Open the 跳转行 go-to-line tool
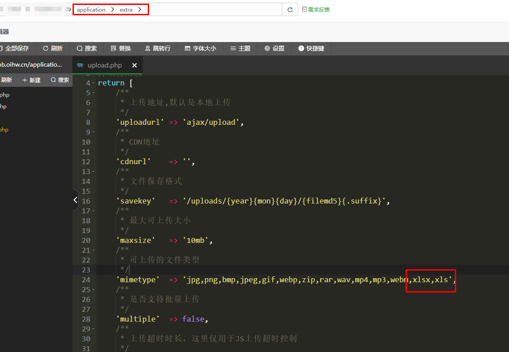Image resolution: width=509 pixels, height=352 pixels. (158, 48)
